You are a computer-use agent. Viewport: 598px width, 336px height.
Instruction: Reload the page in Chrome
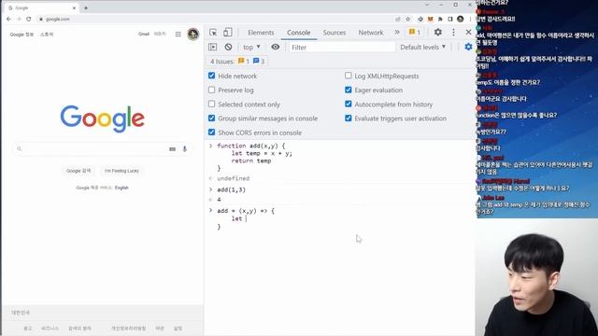[x=29, y=19]
